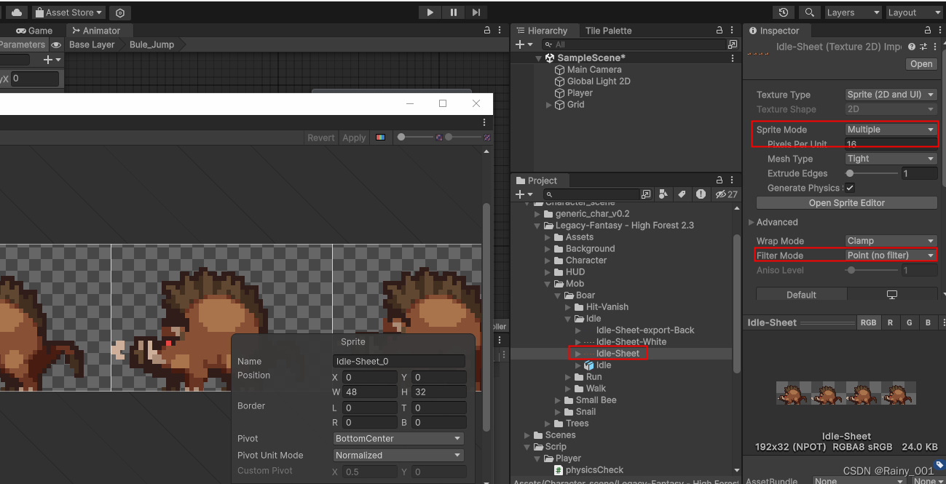Open the Hierarchy panel kebab menu
The height and width of the screenshot is (484, 946).
click(x=733, y=31)
